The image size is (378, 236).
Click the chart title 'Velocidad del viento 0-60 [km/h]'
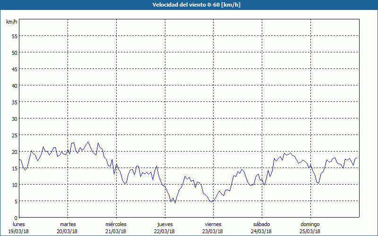pos(189,5)
